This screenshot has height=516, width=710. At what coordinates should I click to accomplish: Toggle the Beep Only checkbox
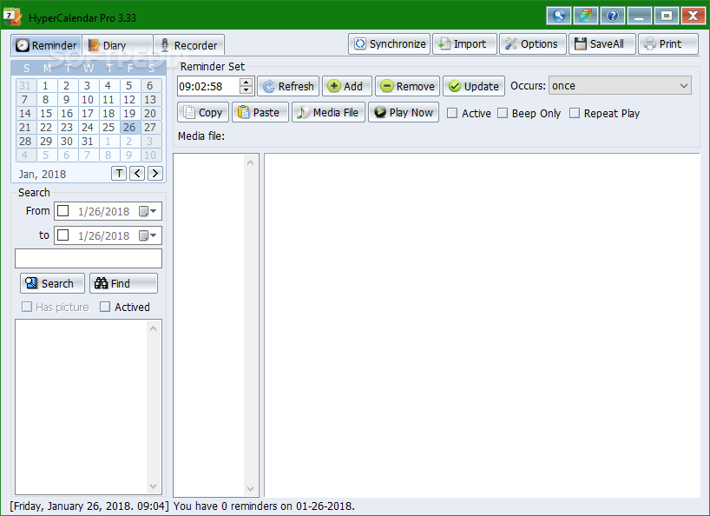503,113
